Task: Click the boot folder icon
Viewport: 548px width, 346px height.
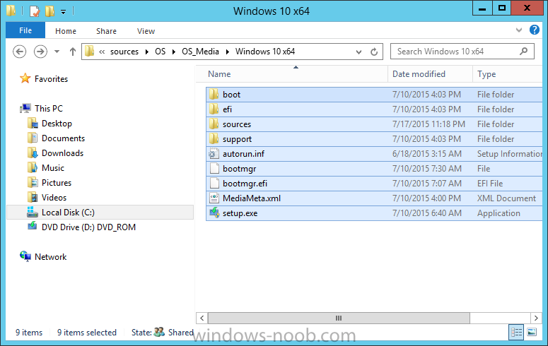Action: (214, 95)
